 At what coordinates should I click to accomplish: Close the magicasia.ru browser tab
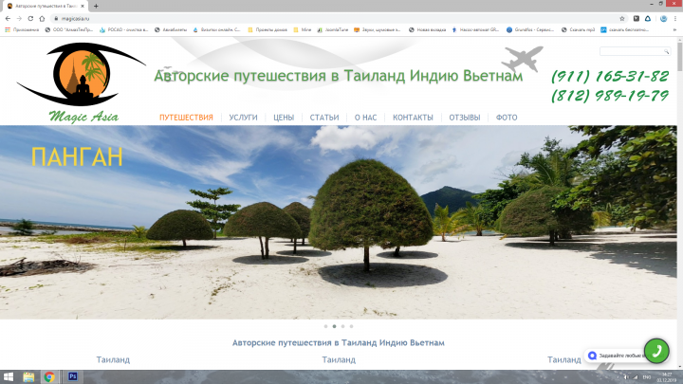coord(83,6)
